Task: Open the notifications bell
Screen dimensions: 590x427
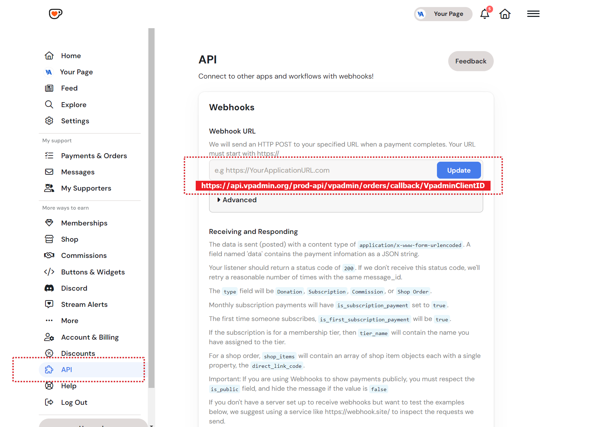Action: (485, 14)
